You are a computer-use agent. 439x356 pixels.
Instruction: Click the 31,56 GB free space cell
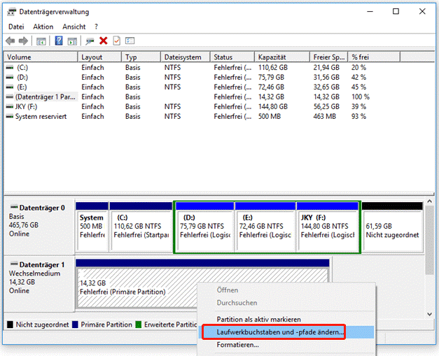point(326,77)
